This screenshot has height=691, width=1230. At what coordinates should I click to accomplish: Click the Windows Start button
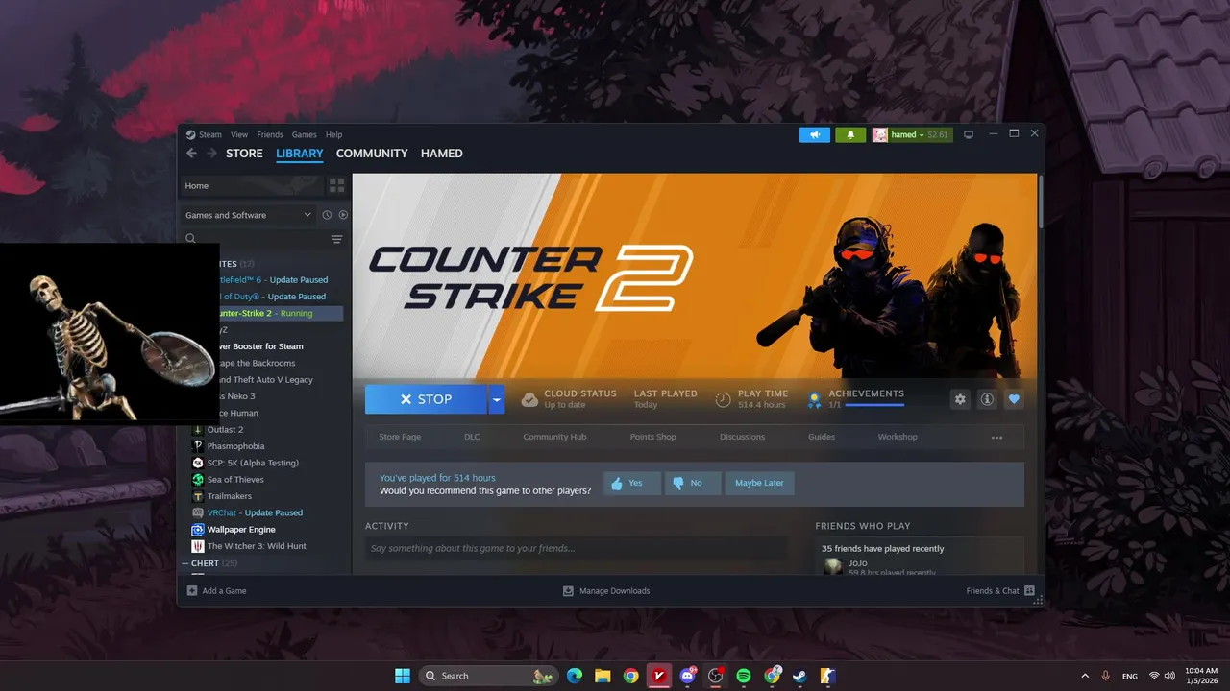[403, 676]
